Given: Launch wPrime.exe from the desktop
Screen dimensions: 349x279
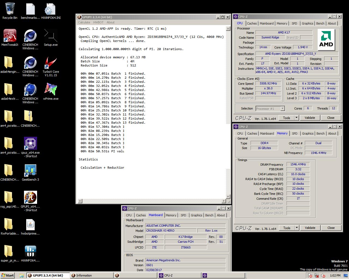Looking at the screenshot, I should pyautogui.click(x=51, y=92).
